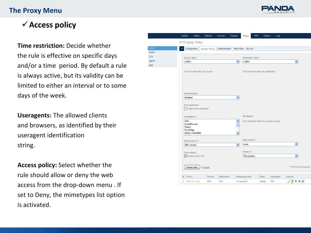Viewport: 311px width, 233px height.
Task: Click the Create policy button
Action: [192, 167]
